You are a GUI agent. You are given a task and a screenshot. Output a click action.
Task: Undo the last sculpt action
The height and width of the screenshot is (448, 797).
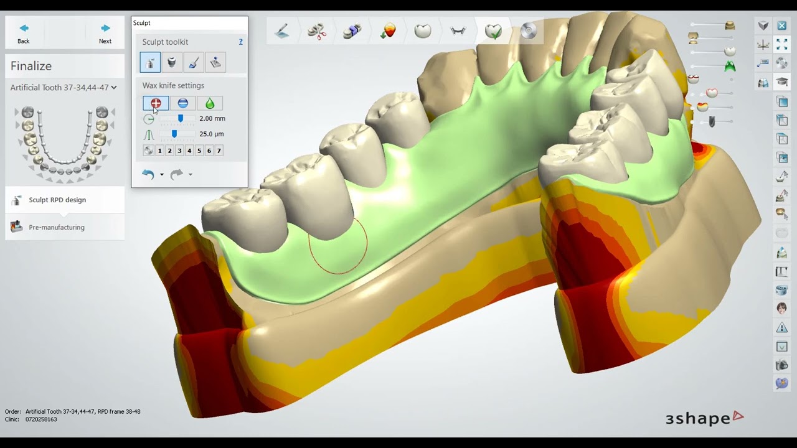(x=148, y=174)
